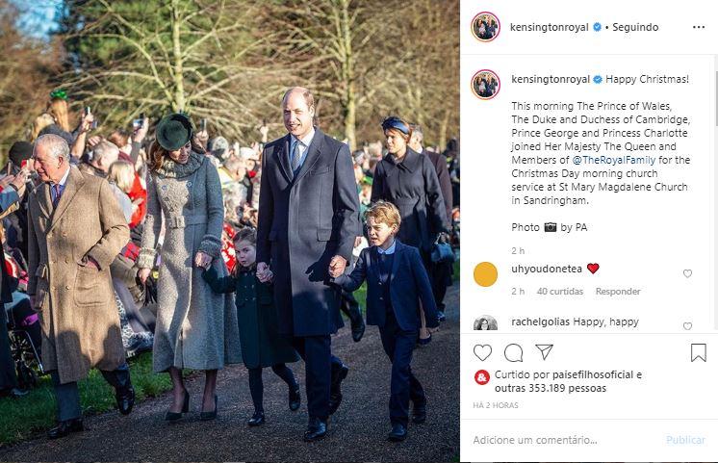
Task: View the 40 curtidas on the comment
Action: pos(560,292)
